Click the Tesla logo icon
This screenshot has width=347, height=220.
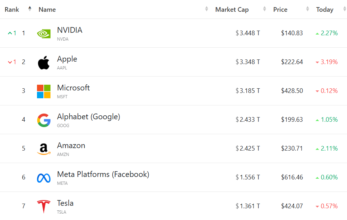(x=44, y=206)
